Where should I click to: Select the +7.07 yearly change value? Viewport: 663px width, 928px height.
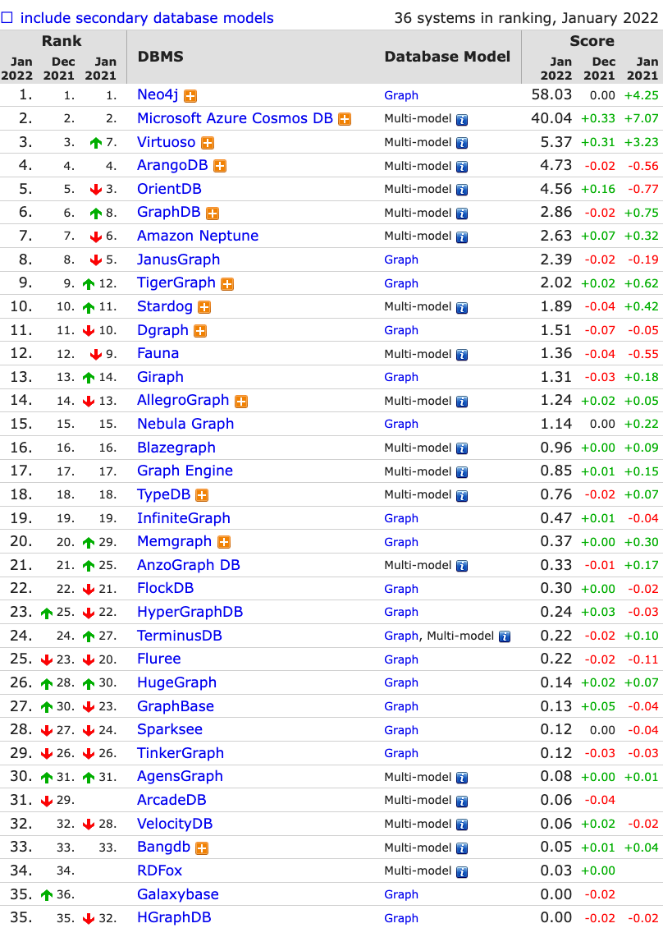point(641,118)
